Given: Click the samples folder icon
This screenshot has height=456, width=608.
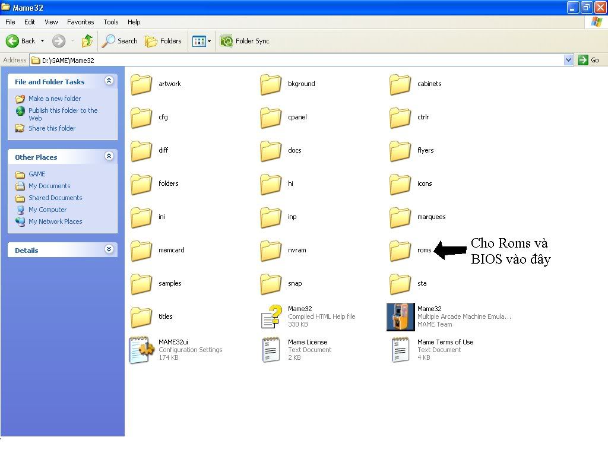Looking at the screenshot, I should (x=141, y=284).
